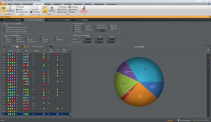Open Player Summary for ShulleR221 tab
The width and height of the screenshot is (211, 122).
pyautogui.click(x=12, y=20)
